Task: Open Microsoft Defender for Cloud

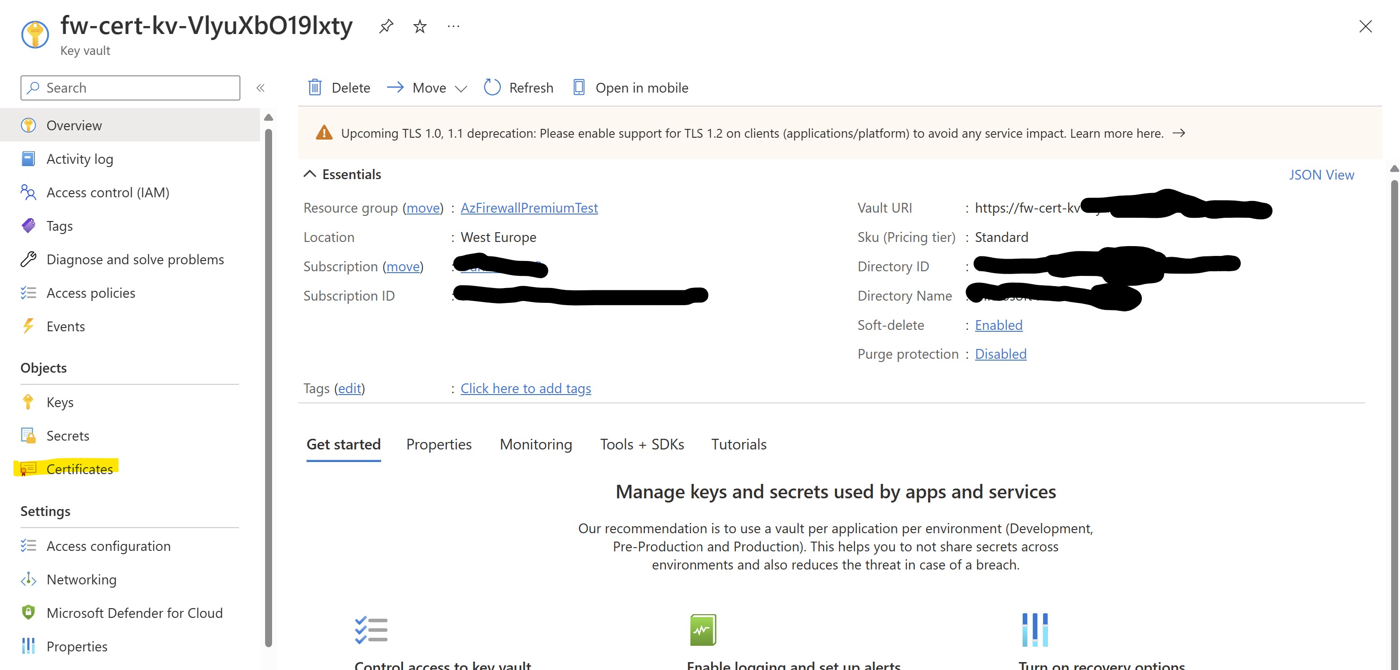Action: pyautogui.click(x=134, y=613)
